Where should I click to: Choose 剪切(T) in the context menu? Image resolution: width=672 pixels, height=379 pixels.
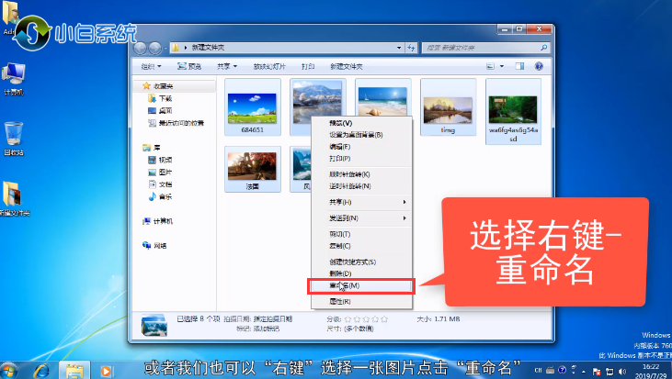tap(361, 234)
